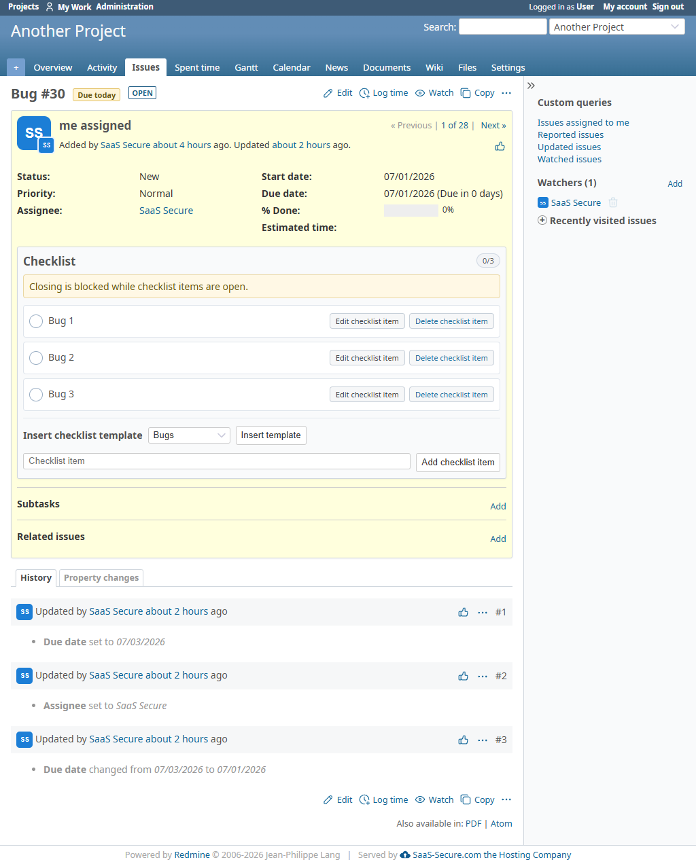Open Issues assigned to me query
This screenshot has height=864, width=696.
point(583,123)
